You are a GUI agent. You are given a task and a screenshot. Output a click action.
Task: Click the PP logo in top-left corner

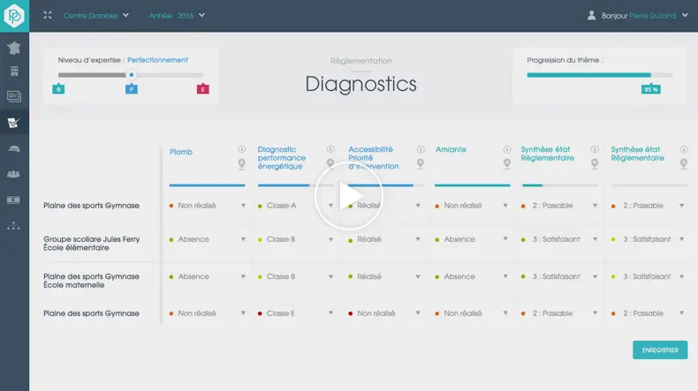14,15
